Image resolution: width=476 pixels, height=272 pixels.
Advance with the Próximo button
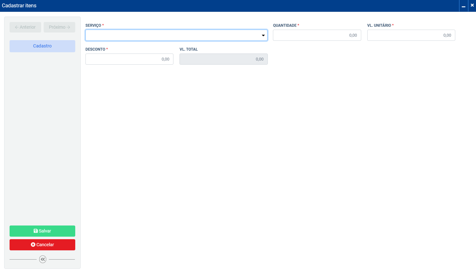tap(59, 27)
